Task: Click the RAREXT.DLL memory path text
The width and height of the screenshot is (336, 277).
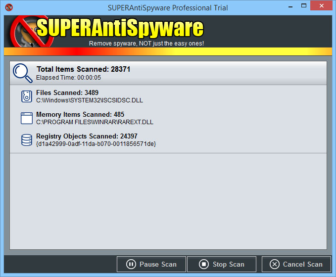Action: click(95, 122)
